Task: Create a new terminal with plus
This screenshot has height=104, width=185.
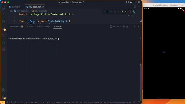Action: pos(118,27)
